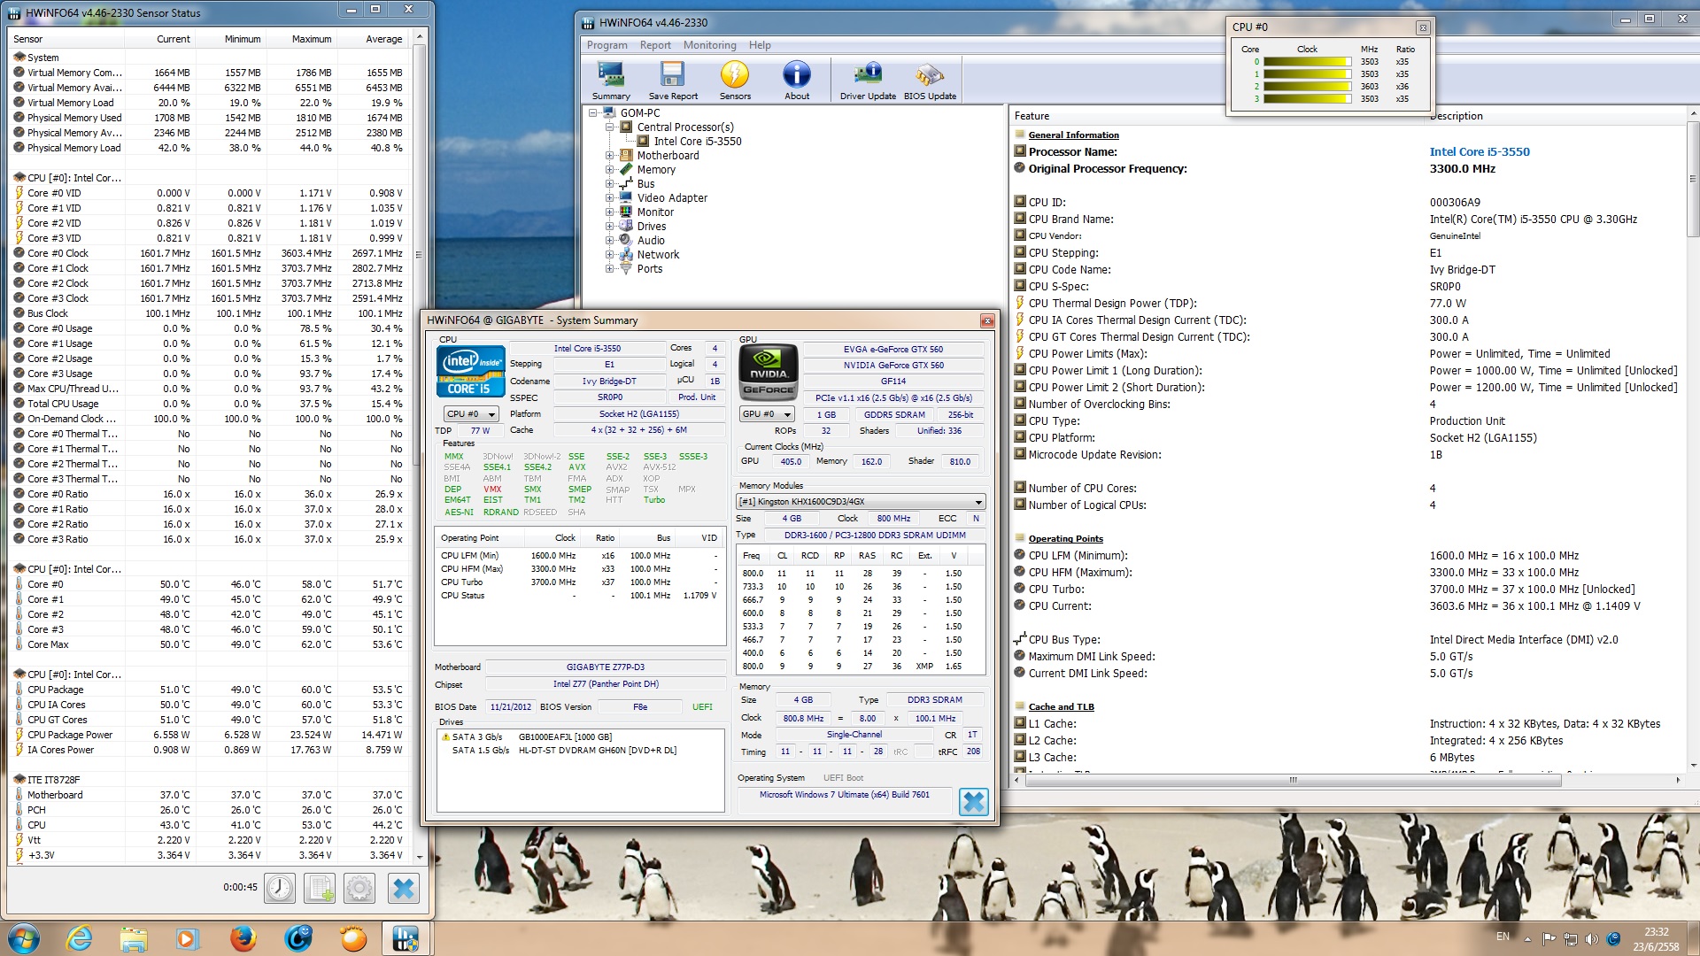Open Firefox from the taskbar
The height and width of the screenshot is (956, 1700).
click(243, 938)
